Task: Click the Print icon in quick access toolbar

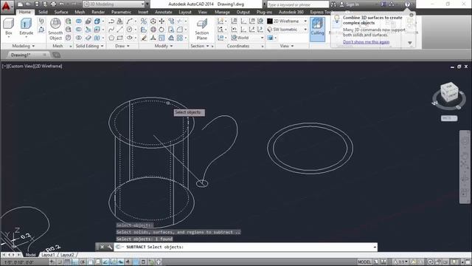Action: (53, 4)
